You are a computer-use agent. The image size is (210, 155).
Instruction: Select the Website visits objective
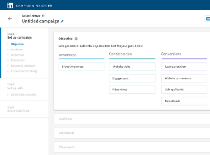coord(132,67)
